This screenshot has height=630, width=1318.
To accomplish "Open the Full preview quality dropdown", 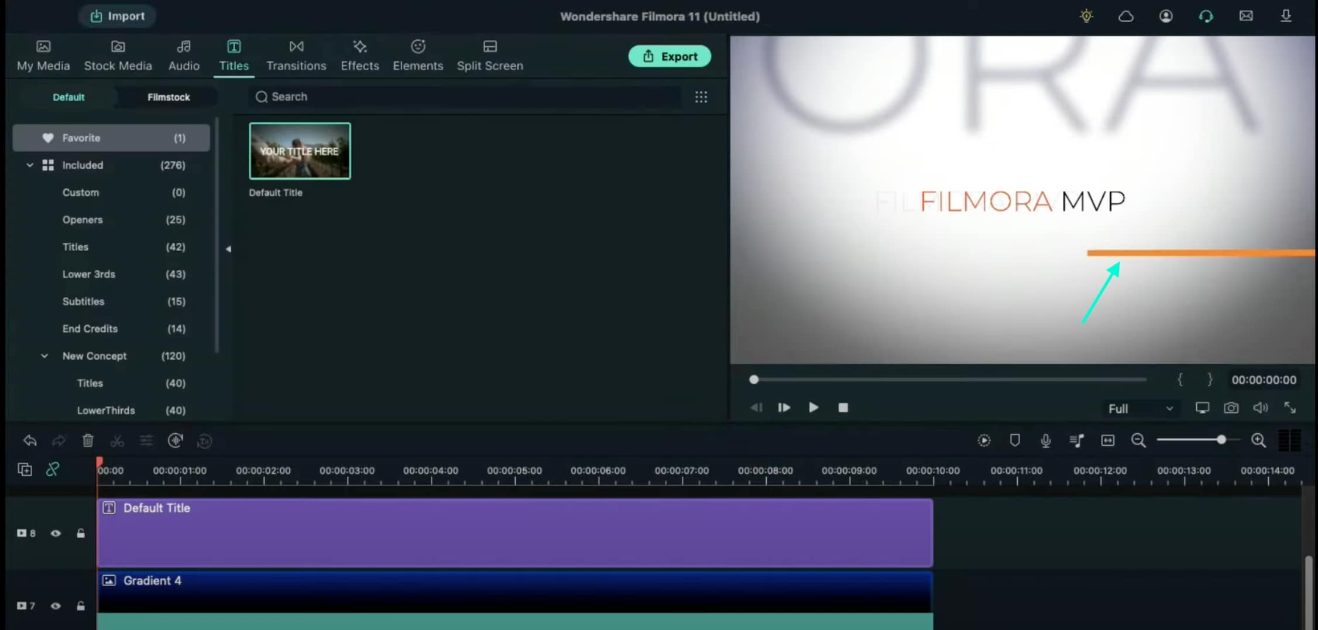I will click(x=1140, y=409).
